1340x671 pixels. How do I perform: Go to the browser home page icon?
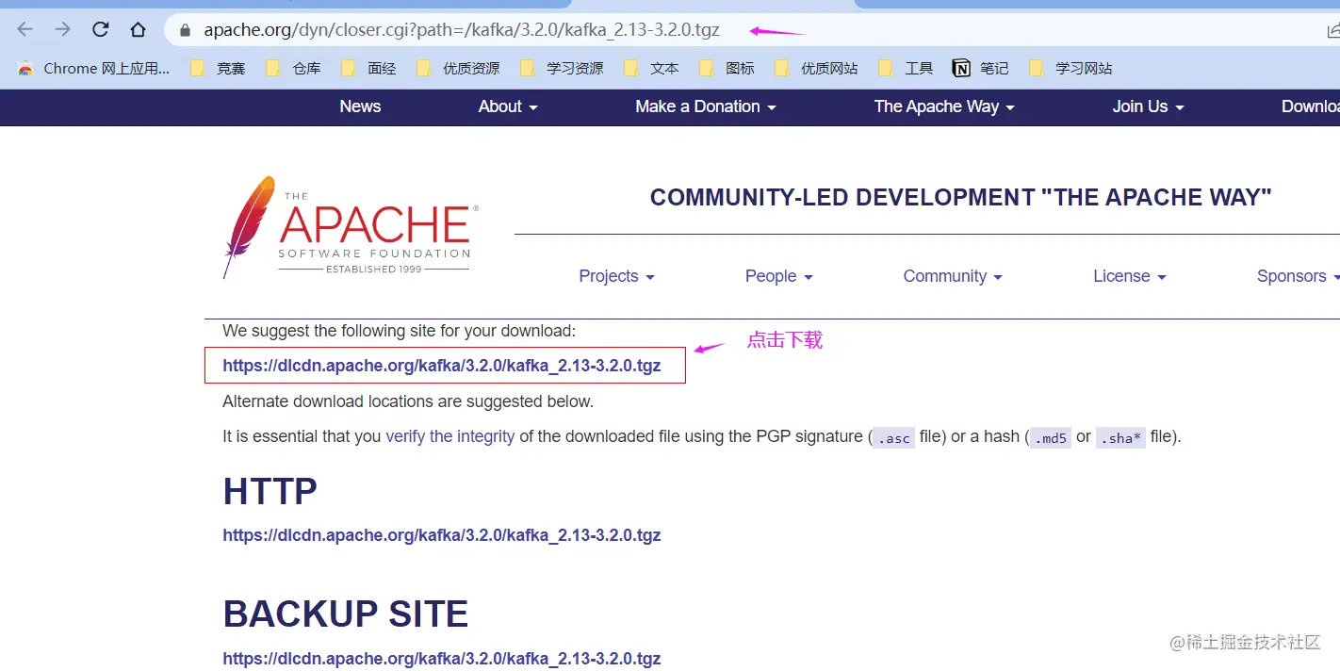[x=139, y=29]
